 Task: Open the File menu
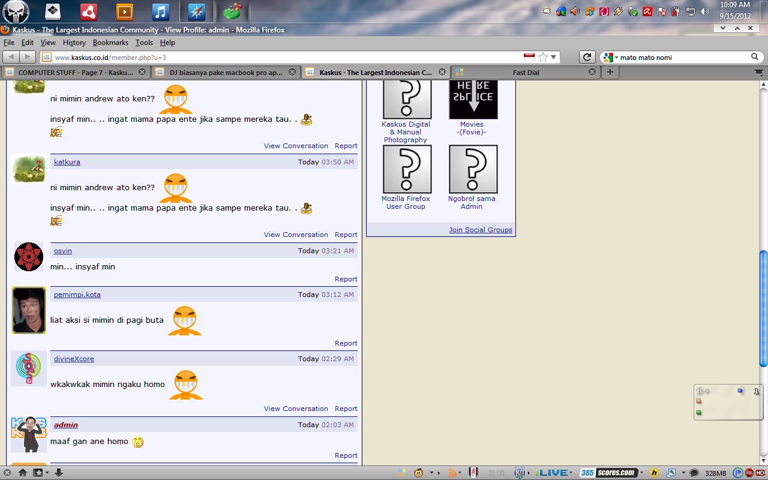[x=9, y=43]
